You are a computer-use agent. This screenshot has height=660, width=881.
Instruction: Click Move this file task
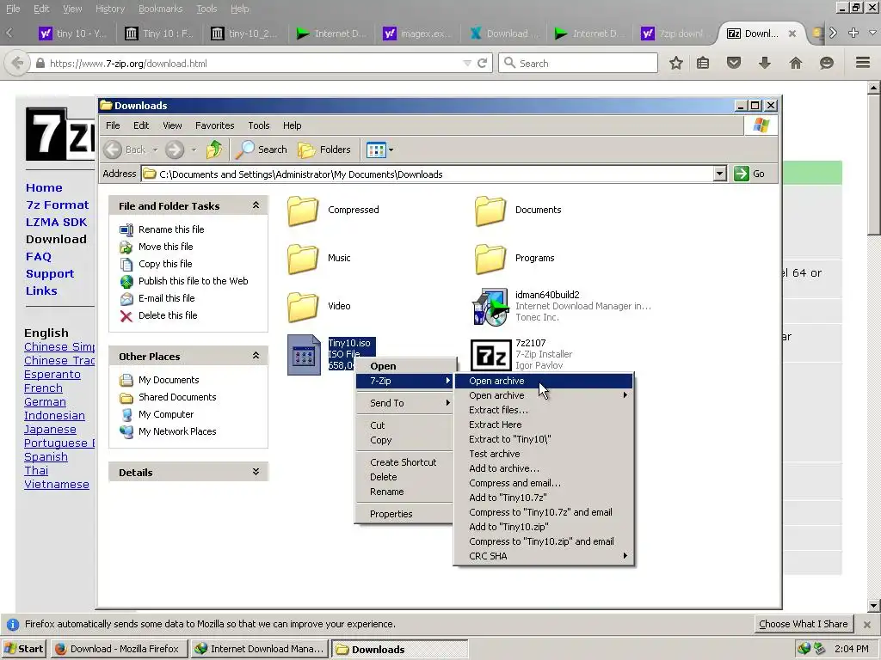point(166,247)
